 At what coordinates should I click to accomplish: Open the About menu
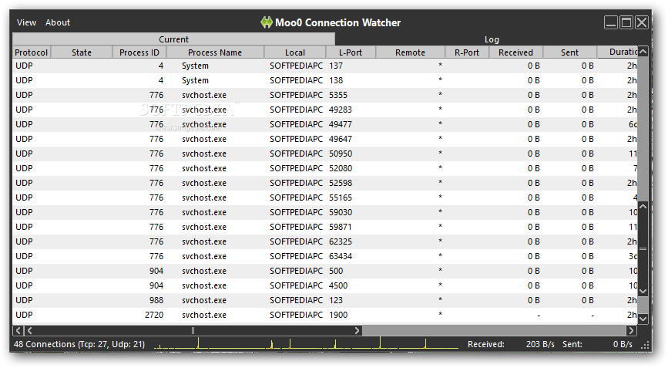click(x=58, y=22)
